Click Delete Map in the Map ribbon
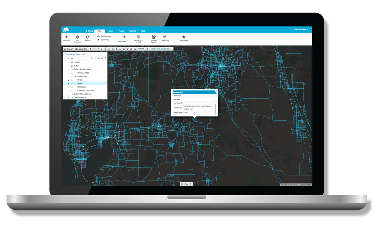This screenshot has width=376, height=232. coord(104,40)
